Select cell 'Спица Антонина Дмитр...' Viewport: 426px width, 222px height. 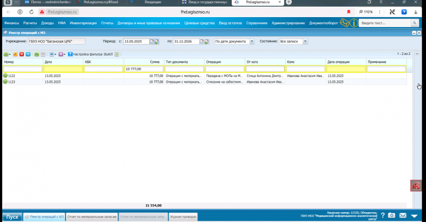coord(265,76)
